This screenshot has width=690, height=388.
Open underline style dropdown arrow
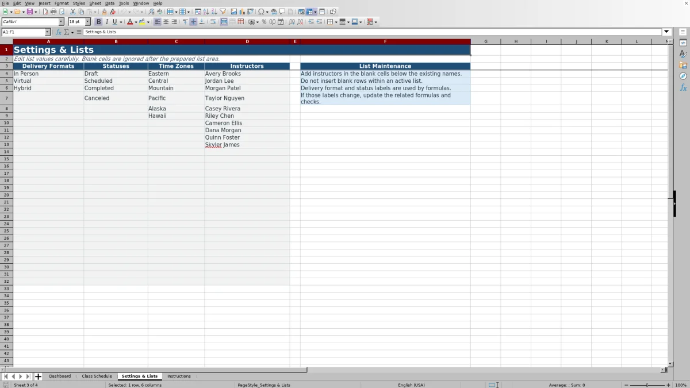click(x=121, y=22)
